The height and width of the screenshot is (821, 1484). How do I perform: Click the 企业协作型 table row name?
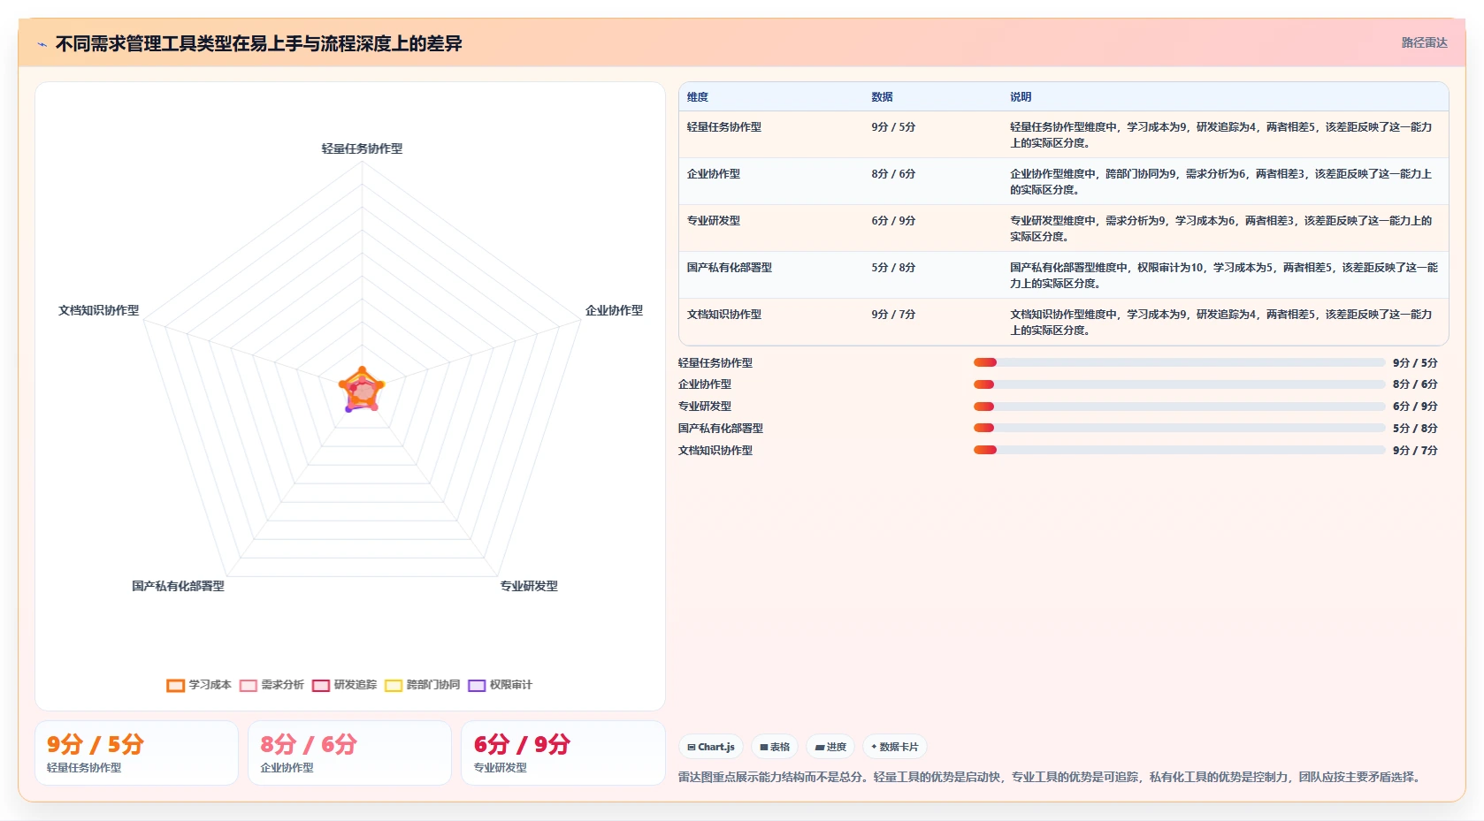(714, 174)
